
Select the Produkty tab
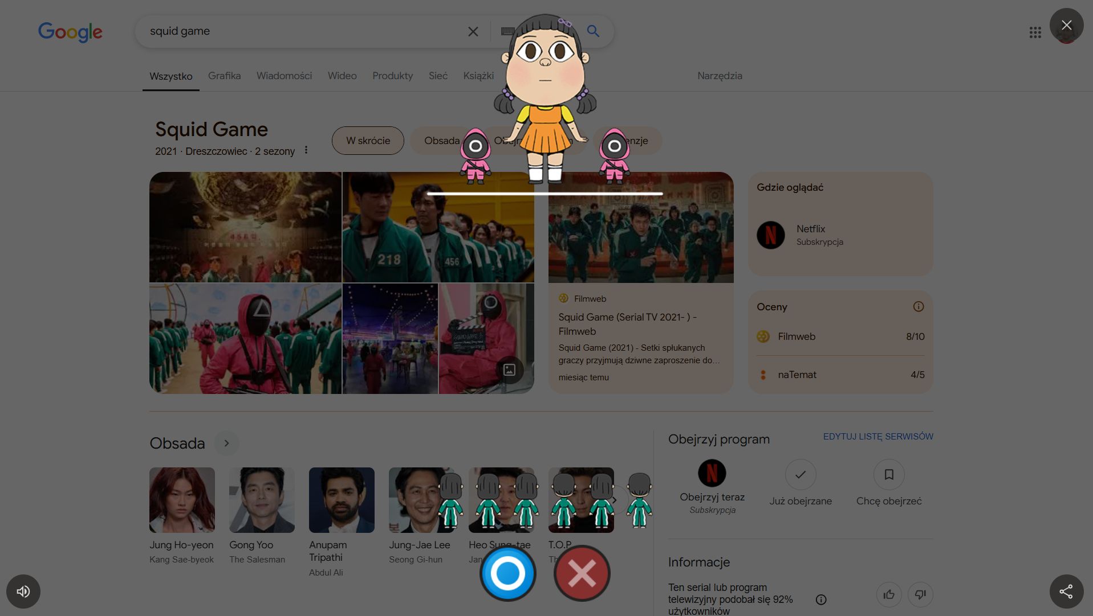[392, 76]
